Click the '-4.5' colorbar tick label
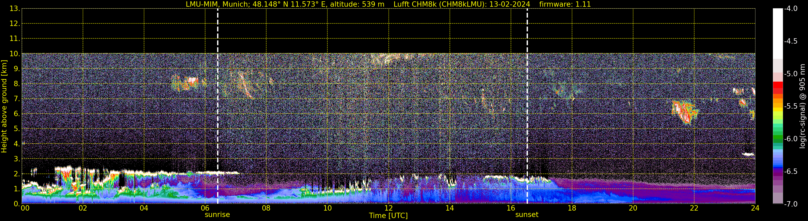Screen dimensions: 808x221 (x=790, y=41)
